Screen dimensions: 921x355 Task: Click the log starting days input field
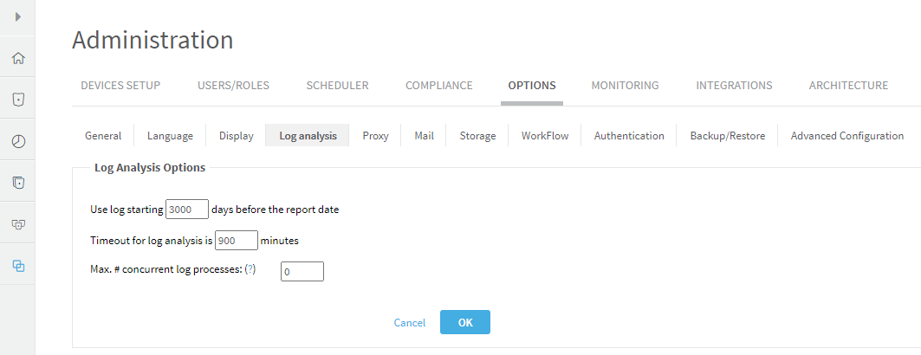point(187,210)
